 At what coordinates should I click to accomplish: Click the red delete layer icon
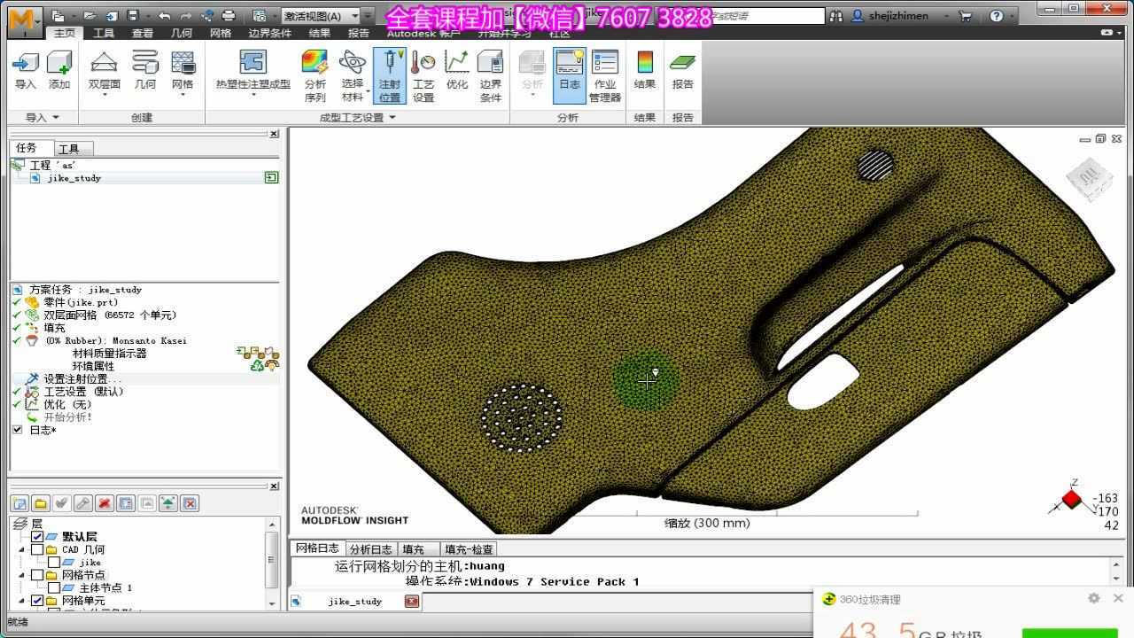click(x=105, y=503)
